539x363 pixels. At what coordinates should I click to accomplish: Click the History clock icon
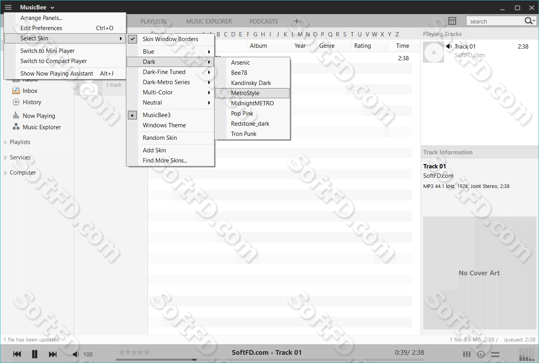[x=16, y=102]
